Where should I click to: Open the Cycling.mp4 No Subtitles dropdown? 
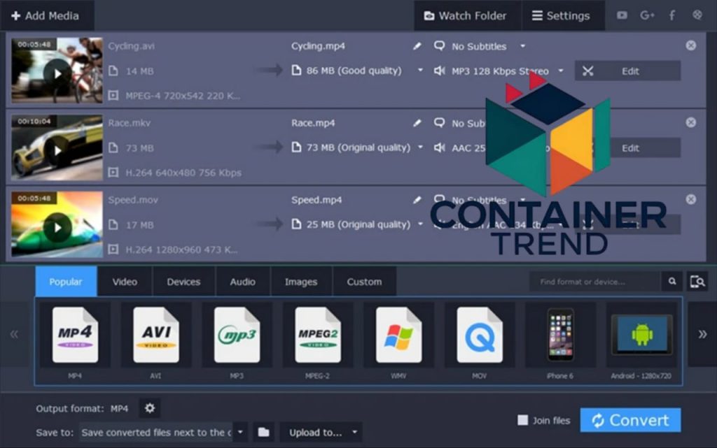pos(522,46)
